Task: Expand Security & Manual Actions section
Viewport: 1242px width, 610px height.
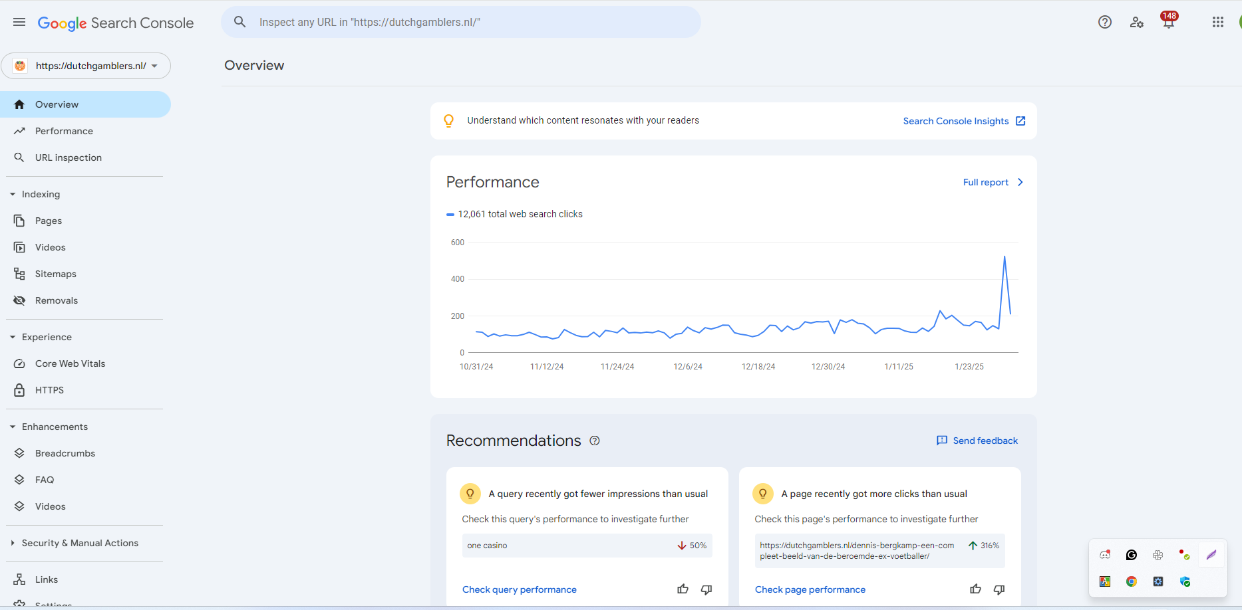Action: [x=13, y=543]
